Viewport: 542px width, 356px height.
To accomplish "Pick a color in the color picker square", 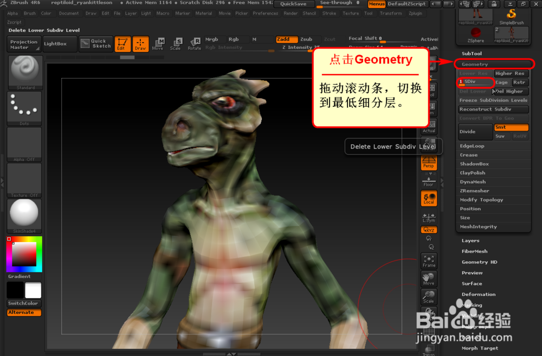I will point(24,254).
